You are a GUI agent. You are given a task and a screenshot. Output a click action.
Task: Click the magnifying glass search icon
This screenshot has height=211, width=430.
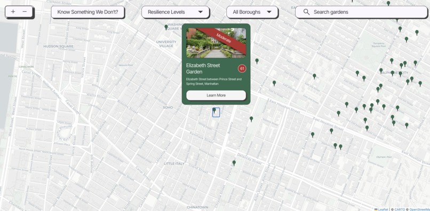pyautogui.click(x=307, y=12)
